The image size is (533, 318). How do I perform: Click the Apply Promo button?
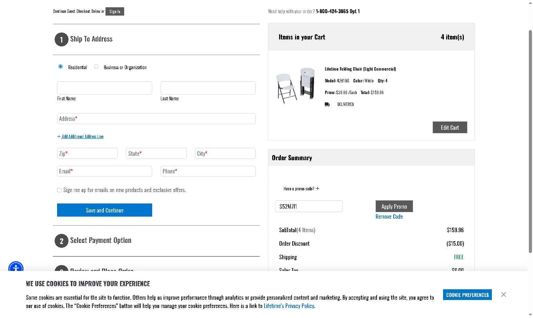click(x=394, y=206)
